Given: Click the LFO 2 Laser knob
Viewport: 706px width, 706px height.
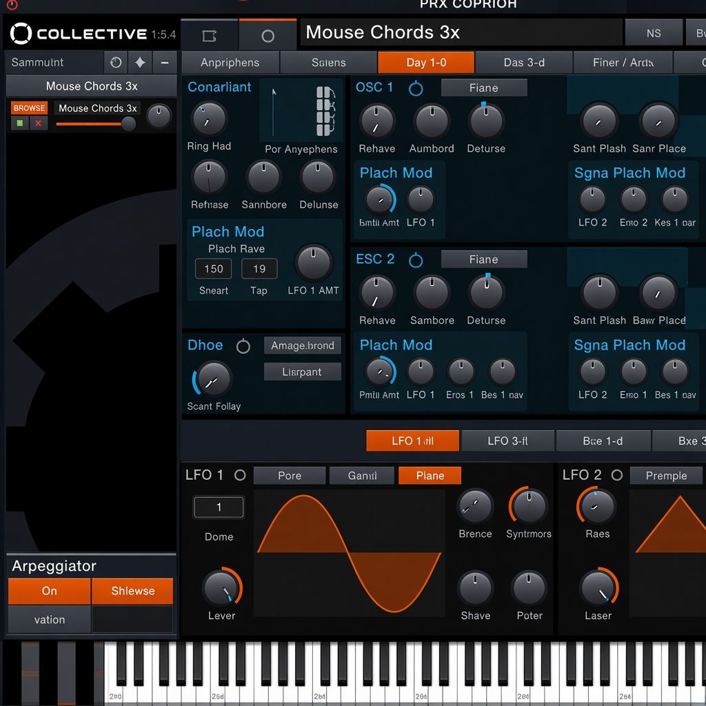Looking at the screenshot, I should coord(598,587).
